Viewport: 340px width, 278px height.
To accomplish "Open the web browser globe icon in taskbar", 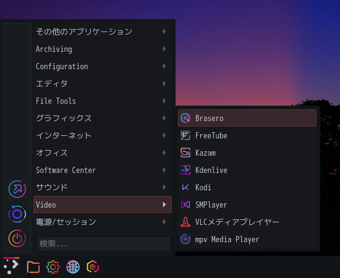I will (x=73, y=267).
